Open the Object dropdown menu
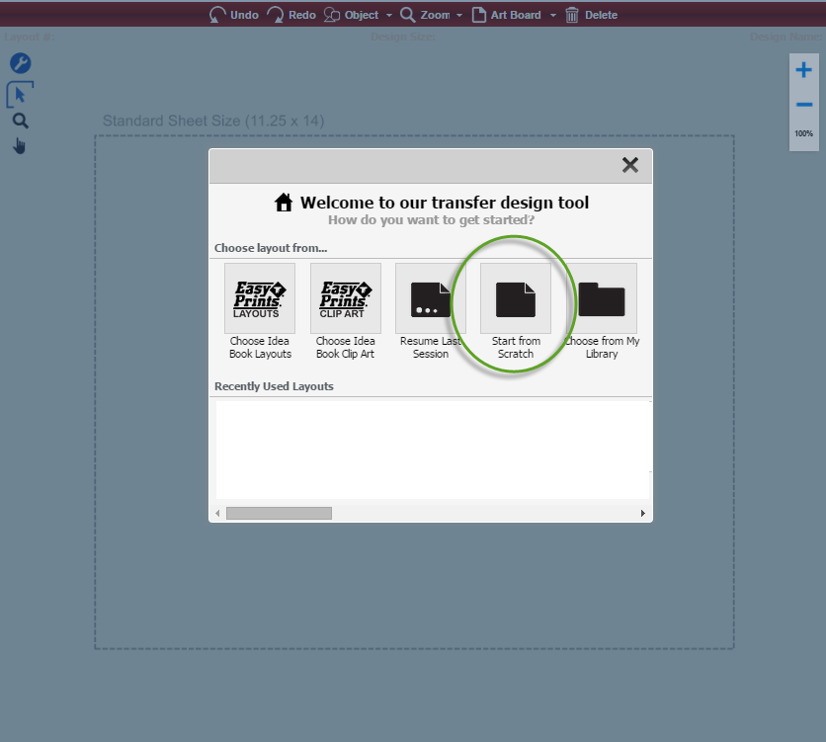826x742 pixels. [x=390, y=15]
